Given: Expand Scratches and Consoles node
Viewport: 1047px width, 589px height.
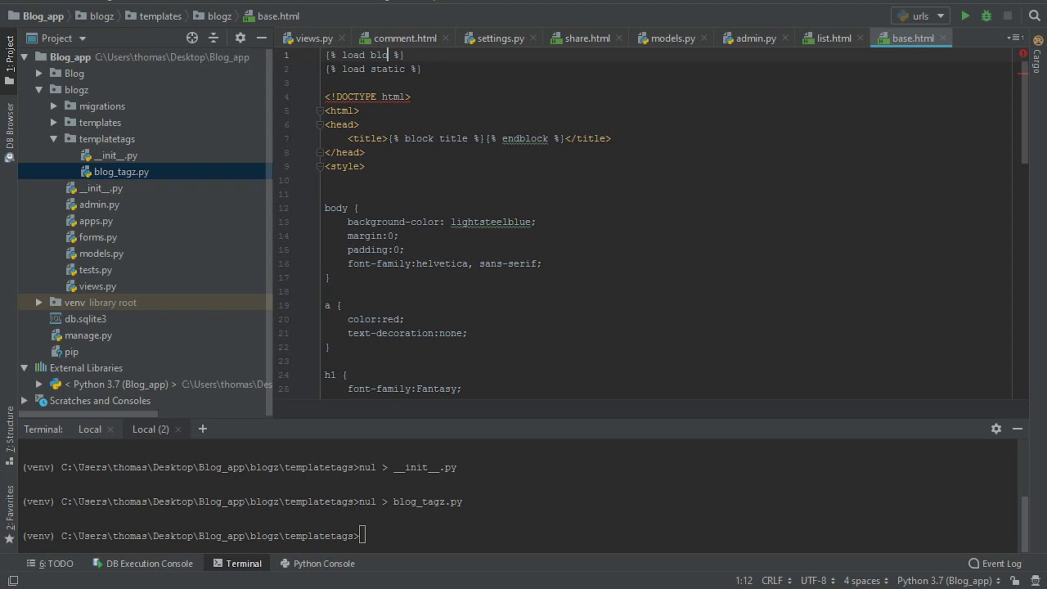Looking at the screenshot, I should tap(25, 401).
